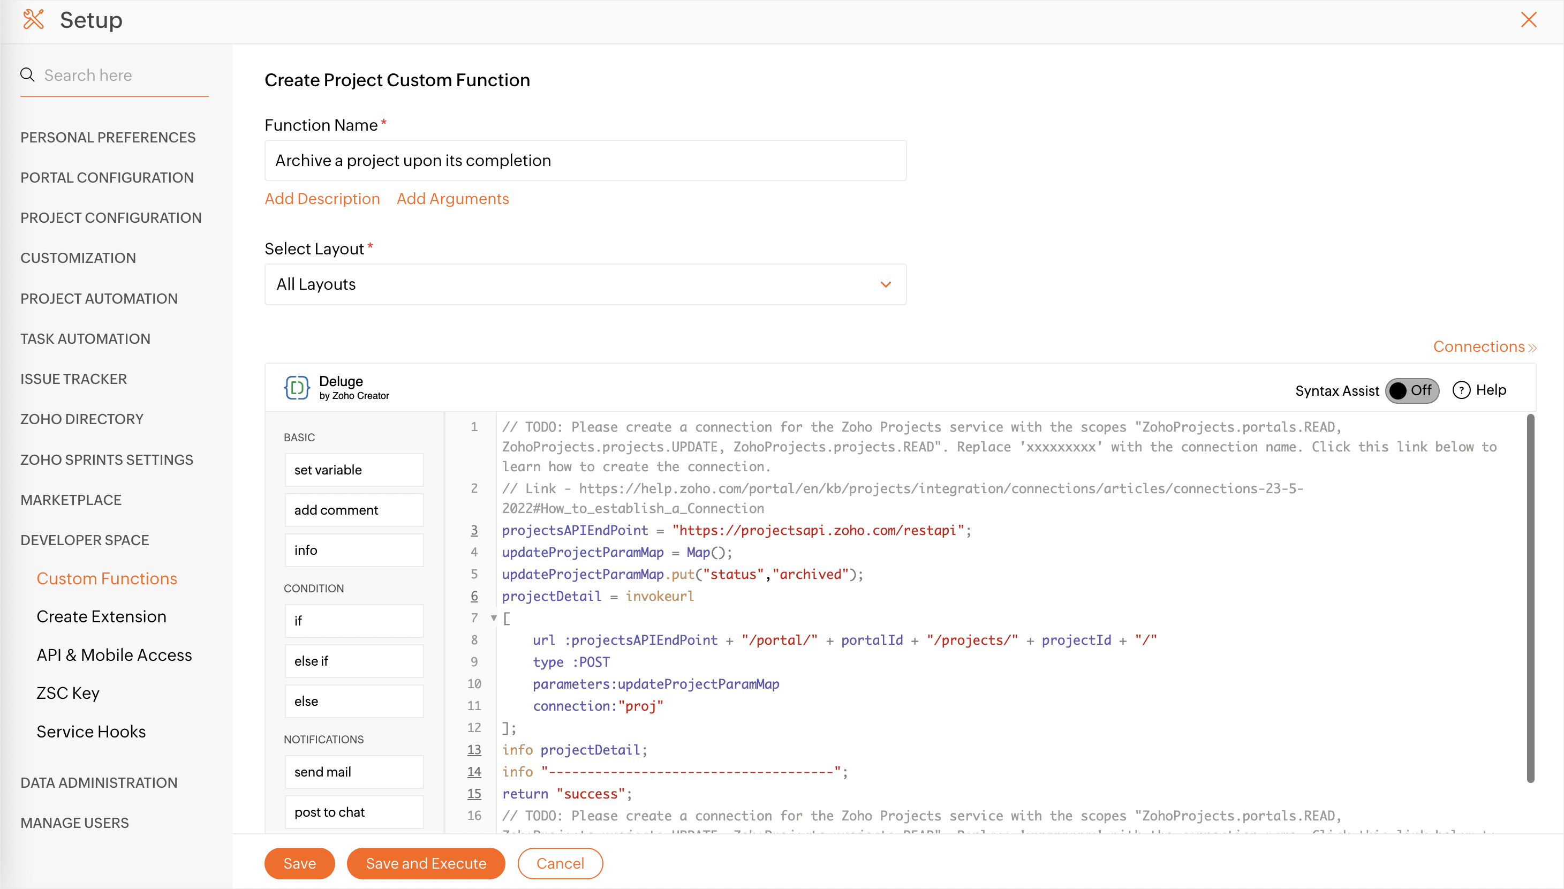Image resolution: width=1564 pixels, height=889 pixels.
Task: Insert set variable snippet
Action: coord(354,470)
